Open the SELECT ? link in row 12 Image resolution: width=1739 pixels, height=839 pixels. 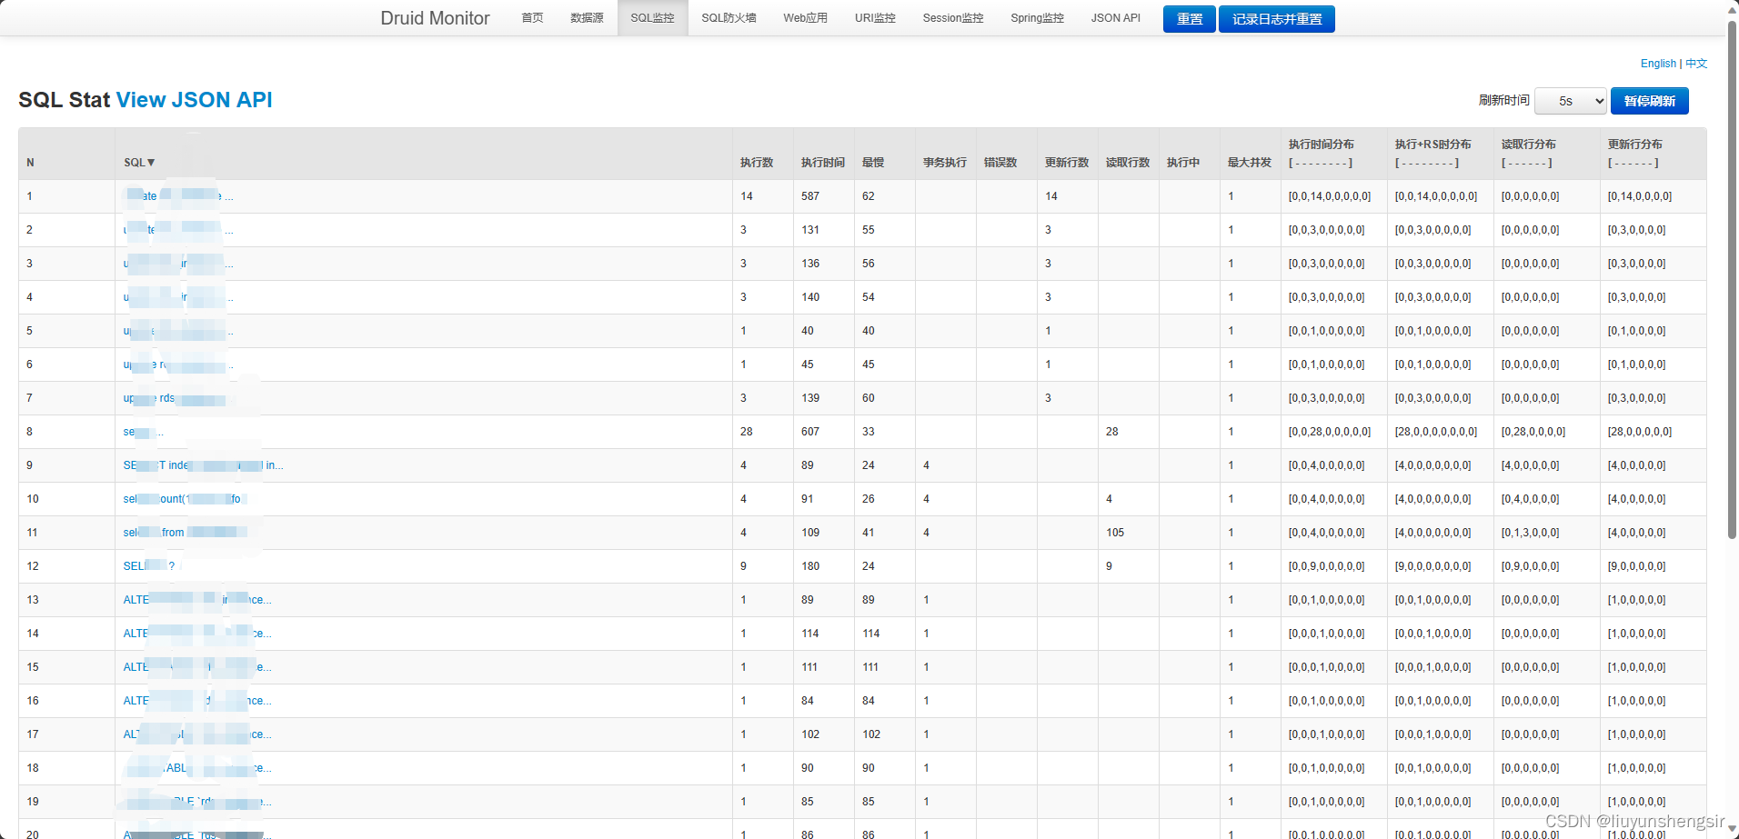149,566
